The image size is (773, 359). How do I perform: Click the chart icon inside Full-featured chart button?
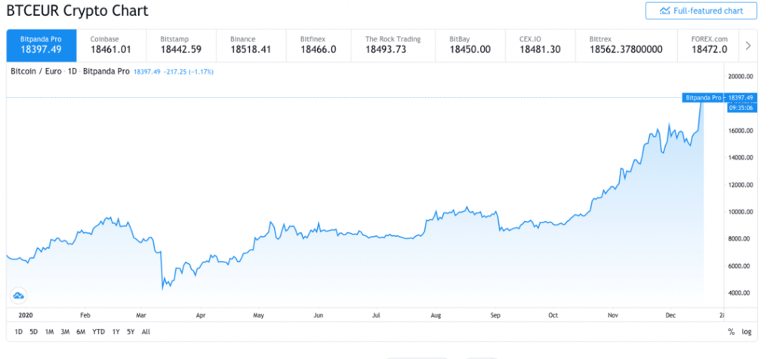pyautogui.click(x=665, y=11)
